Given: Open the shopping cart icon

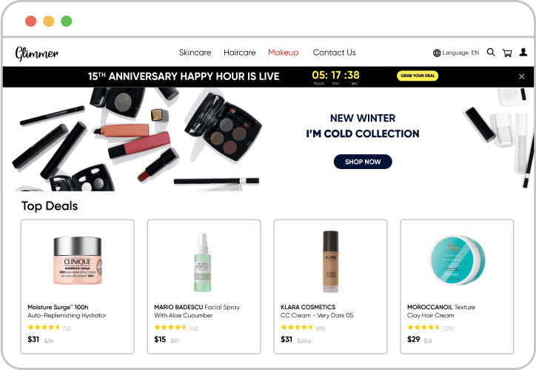Looking at the screenshot, I should (x=507, y=53).
